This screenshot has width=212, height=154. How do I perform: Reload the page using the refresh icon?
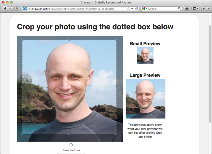tap(137, 9)
